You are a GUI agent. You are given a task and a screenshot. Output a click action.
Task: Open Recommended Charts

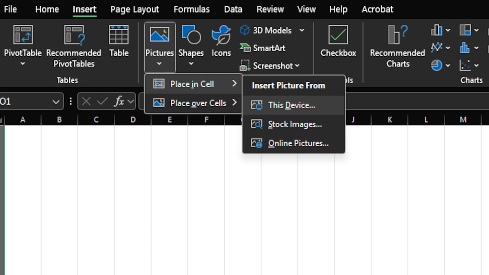(398, 46)
